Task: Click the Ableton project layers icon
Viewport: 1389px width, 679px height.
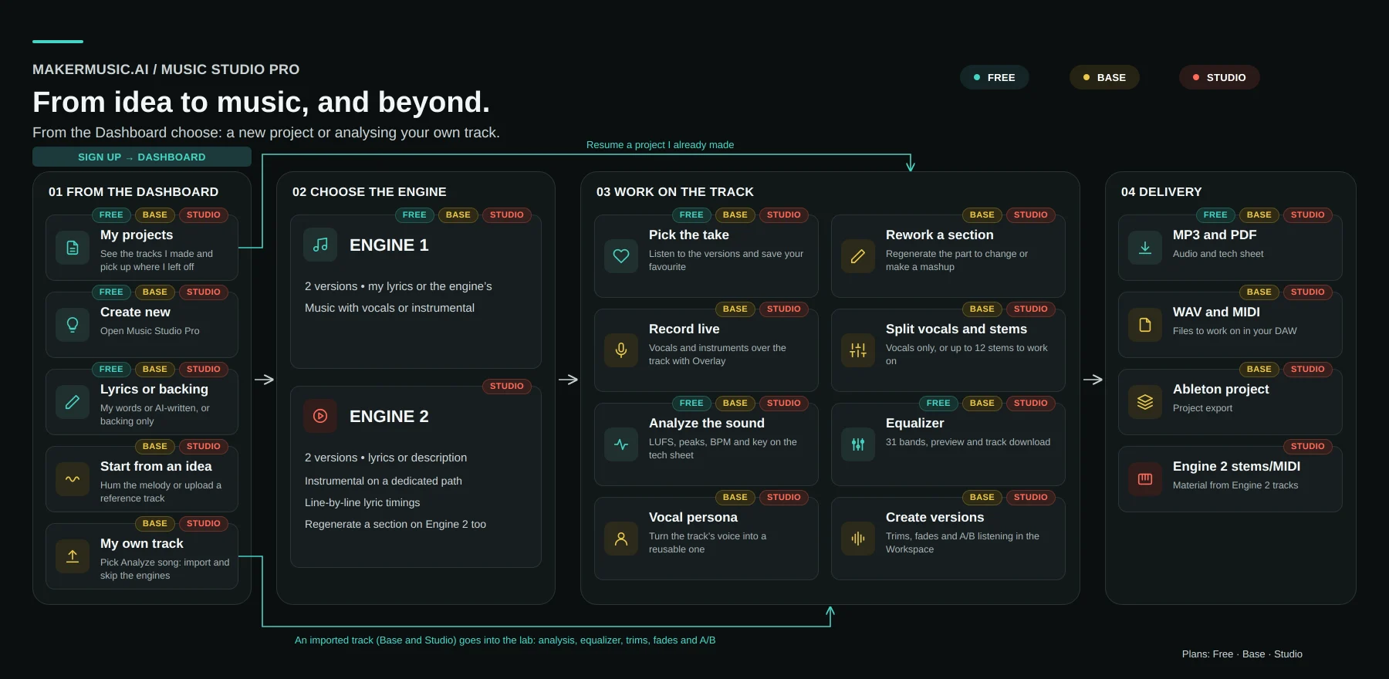Action: point(1145,402)
